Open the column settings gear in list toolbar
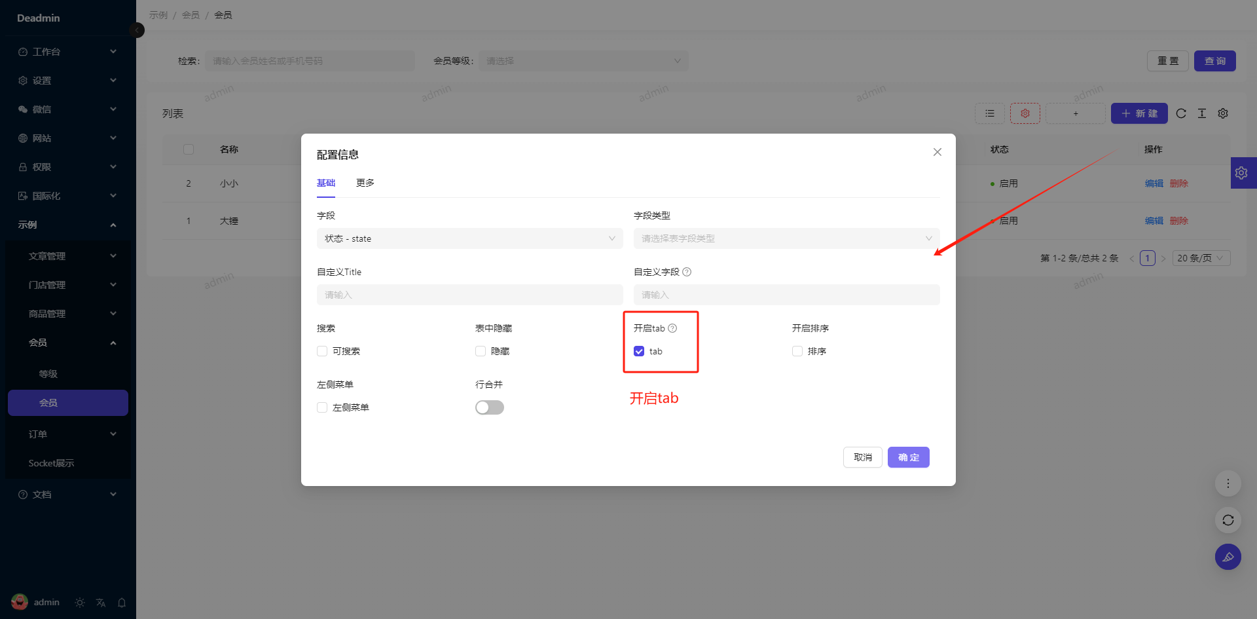The image size is (1257, 619). (x=1222, y=113)
